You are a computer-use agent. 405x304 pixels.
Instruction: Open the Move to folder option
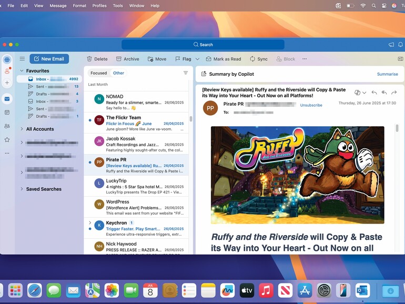157,59
